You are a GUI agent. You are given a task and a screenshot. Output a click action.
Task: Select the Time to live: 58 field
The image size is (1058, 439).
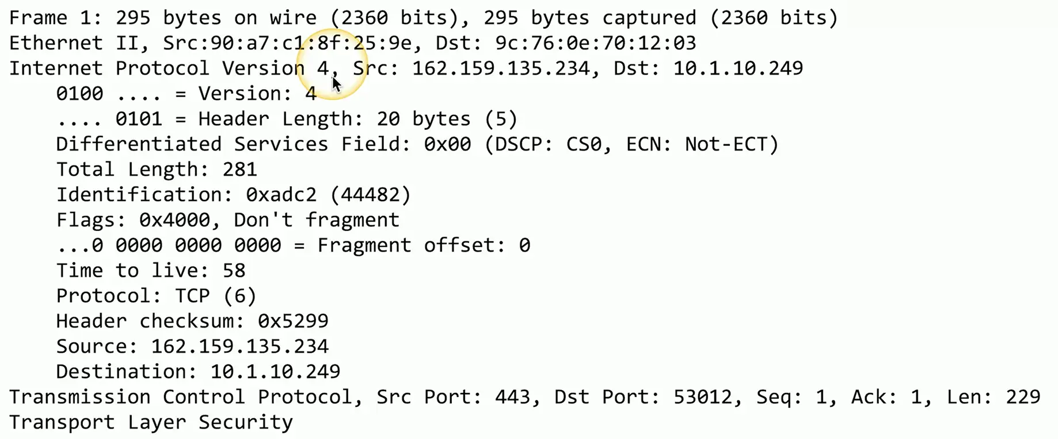(150, 271)
